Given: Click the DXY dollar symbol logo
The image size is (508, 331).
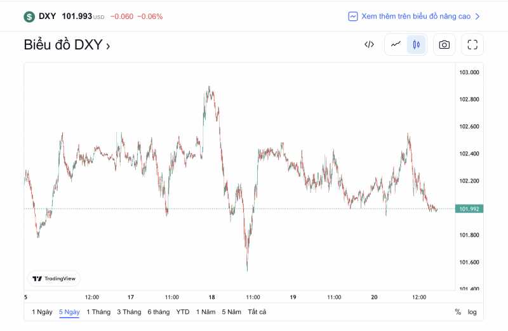Looking at the screenshot, I should [x=29, y=16].
